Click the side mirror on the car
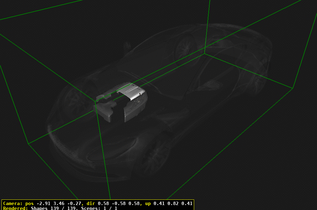 127,46
